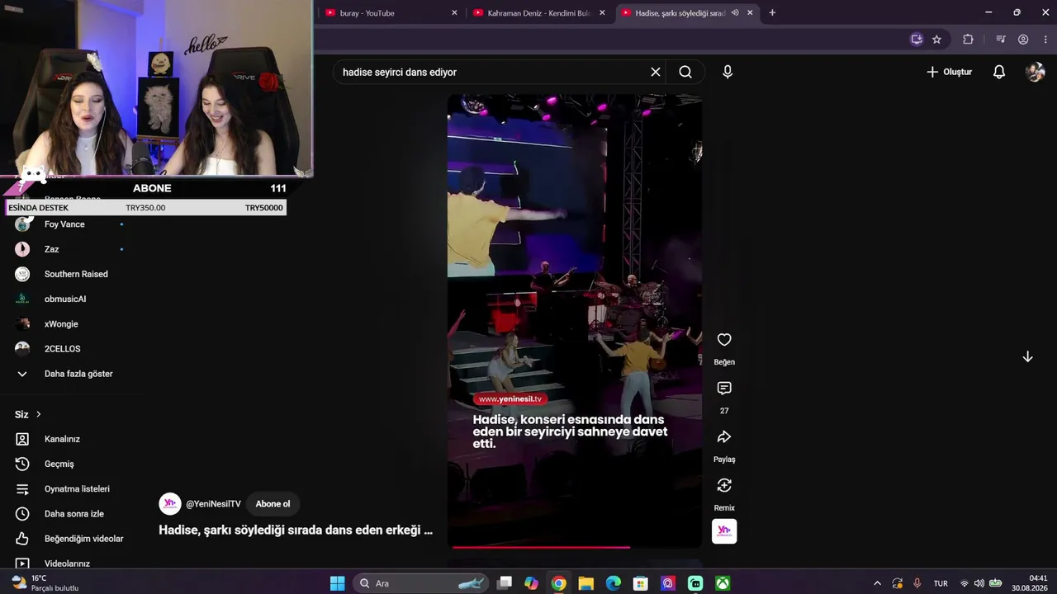Open comments on the short (27)
The height and width of the screenshot is (594, 1057).
(x=724, y=389)
